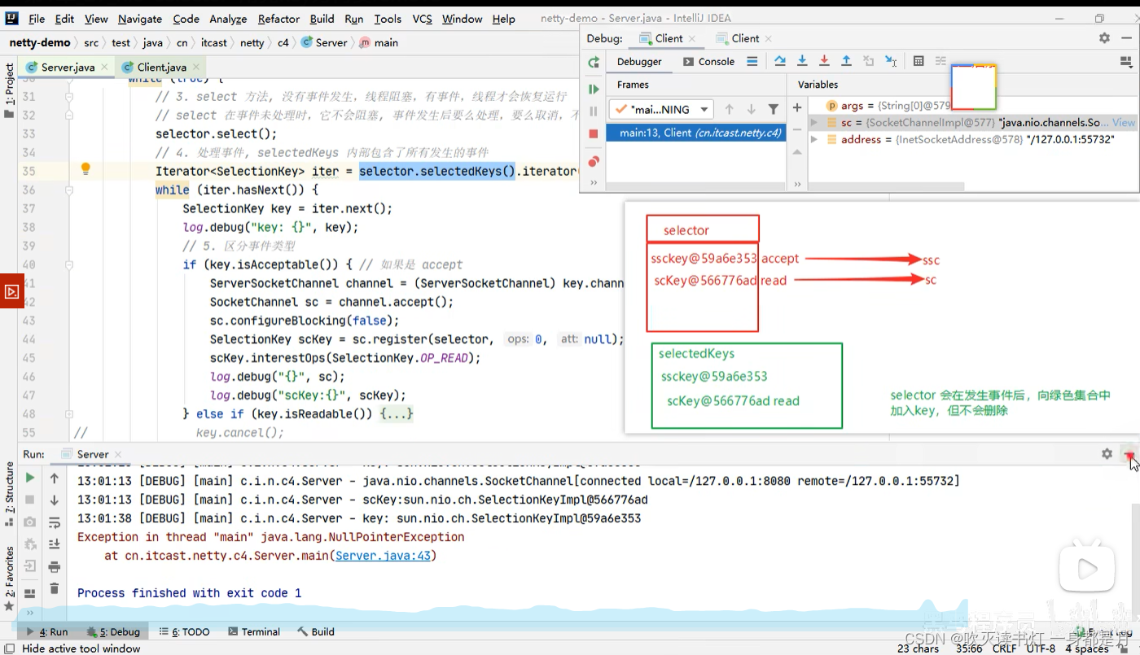Open the Terminal tool window
1140x655 pixels.
click(254, 631)
